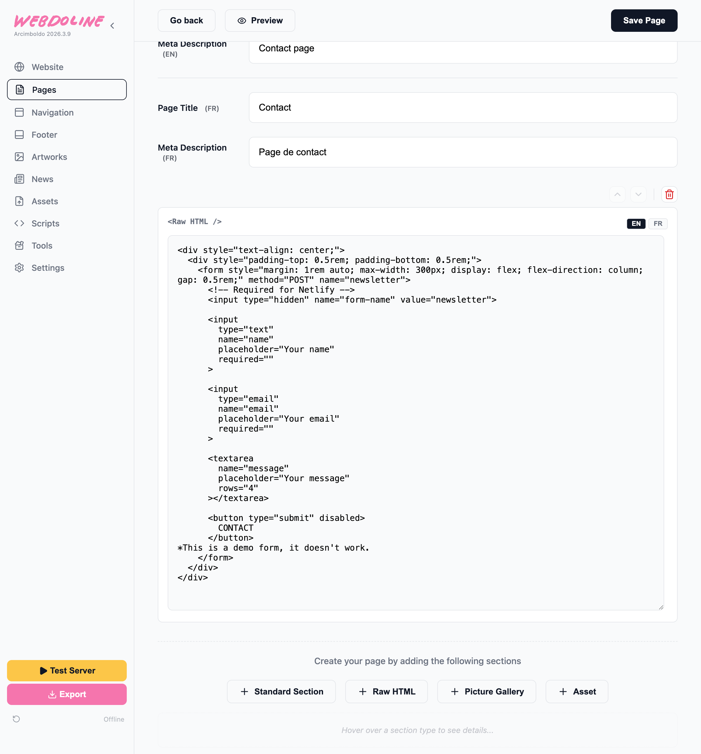Viewport: 701px width, 754px height.
Task: Move section up with the up chevron
Action: (617, 194)
